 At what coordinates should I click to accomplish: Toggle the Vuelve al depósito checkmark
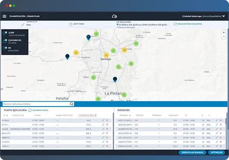pos(117,27)
